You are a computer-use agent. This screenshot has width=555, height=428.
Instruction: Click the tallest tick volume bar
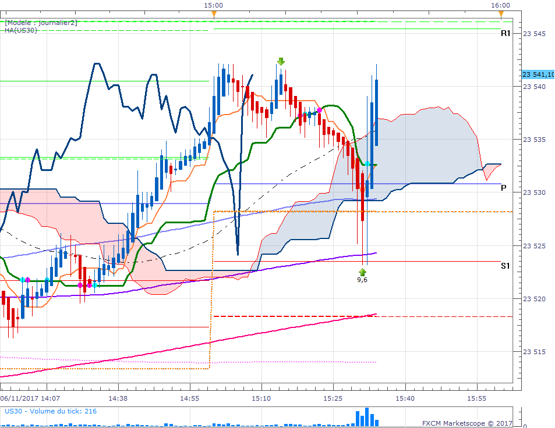coord(367,417)
